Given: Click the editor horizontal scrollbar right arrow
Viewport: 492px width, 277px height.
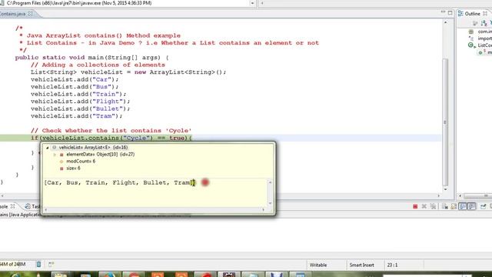Looking at the screenshot, I should [439, 195].
